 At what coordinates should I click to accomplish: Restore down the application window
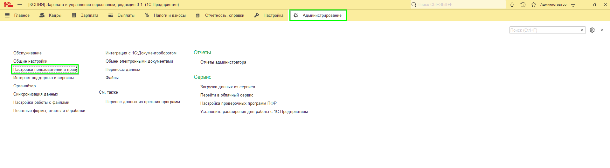[595, 5]
